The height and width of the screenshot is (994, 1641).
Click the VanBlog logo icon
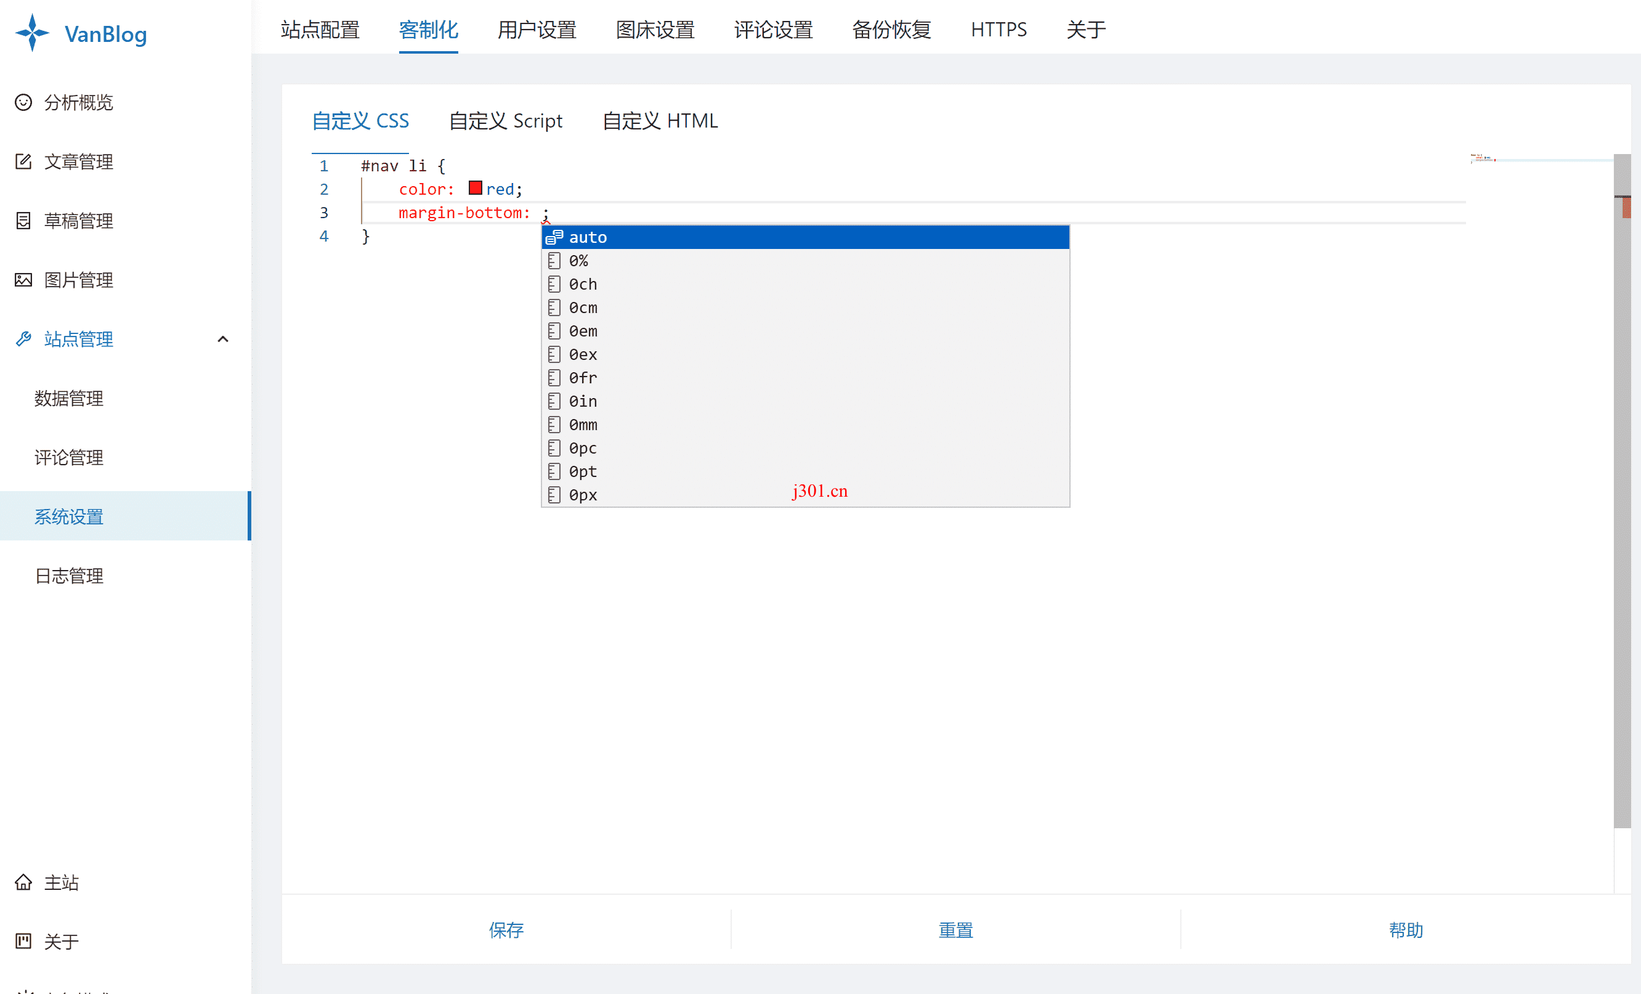[31, 33]
